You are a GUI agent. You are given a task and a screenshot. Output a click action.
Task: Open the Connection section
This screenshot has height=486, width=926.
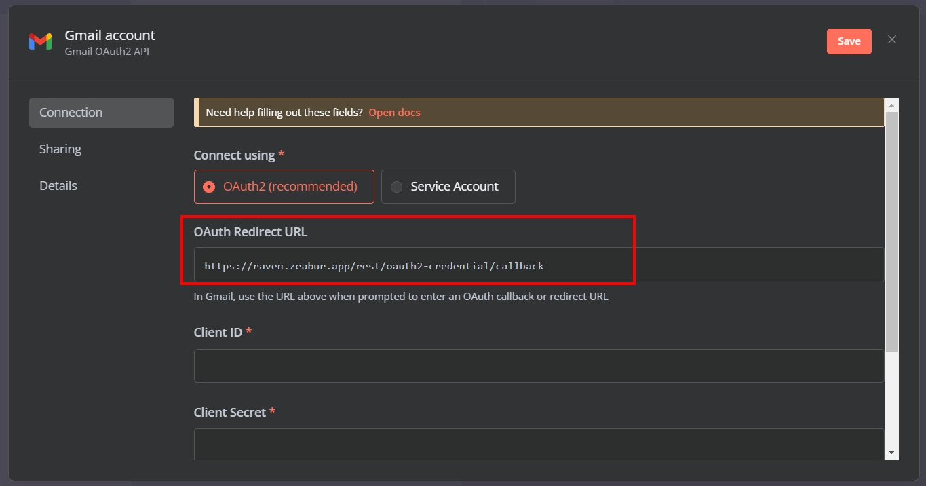(101, 113)
